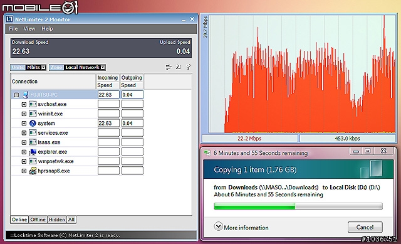Click the NetLimiter title bar logo icon
The image size is (401, 244).
[9, 19]
